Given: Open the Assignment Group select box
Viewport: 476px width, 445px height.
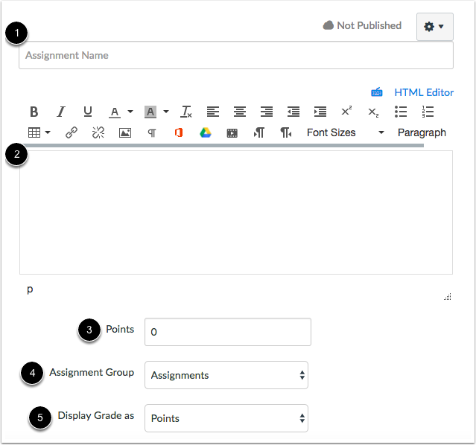Looking at the screenshot, I should pyautogui.click(x=226, y=375).
